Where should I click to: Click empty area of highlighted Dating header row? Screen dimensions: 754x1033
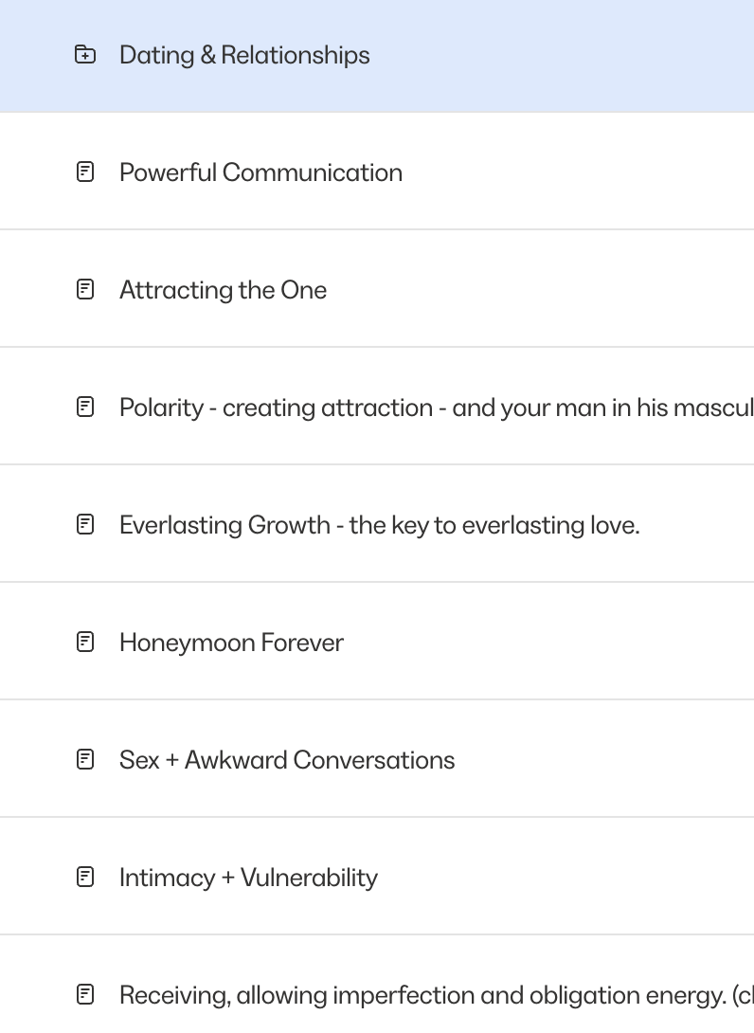click(560, 55)
